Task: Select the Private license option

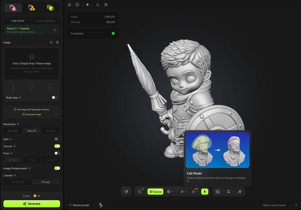Action: click(46, 182)
